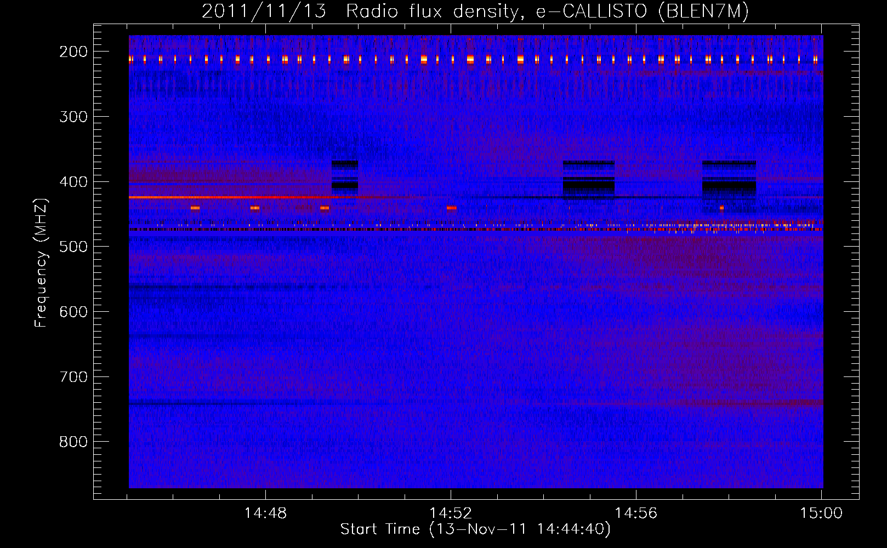Click the 800 frequency tick label

(73, 442)
